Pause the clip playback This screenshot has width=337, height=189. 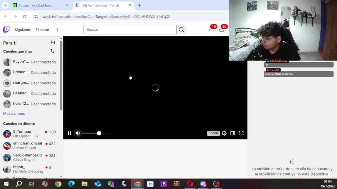point(69,133)
